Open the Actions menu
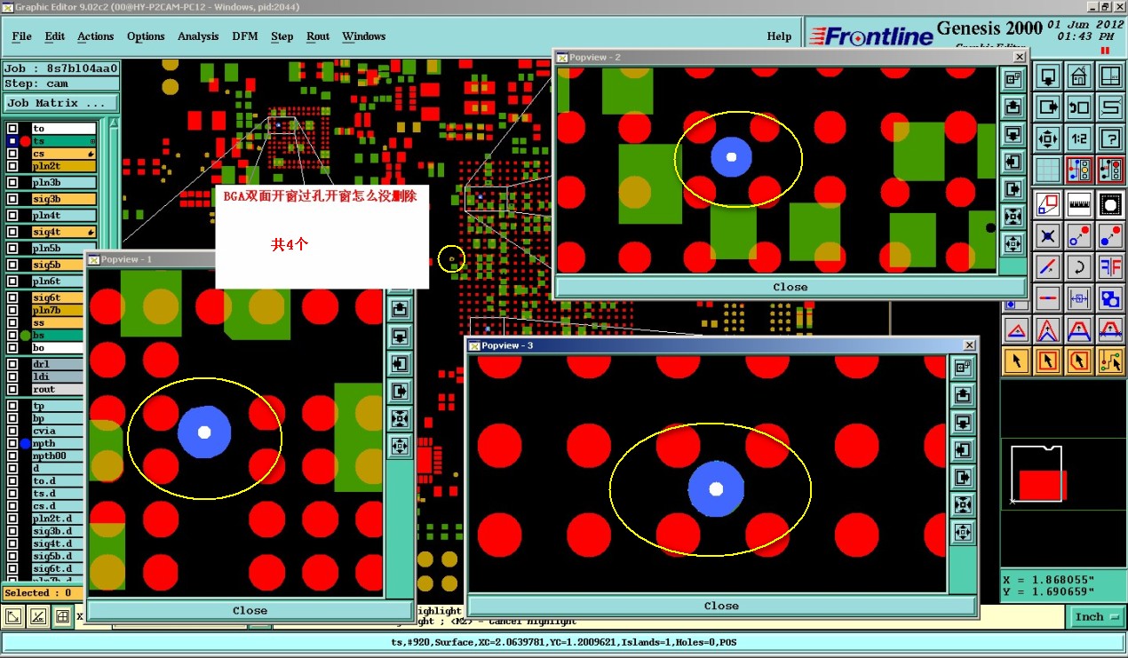This screenshot has height=658, width=1128. click(x=95, y=36)
